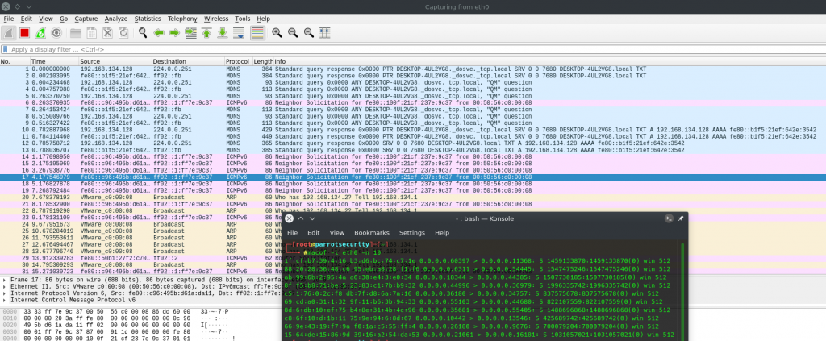Toggle packet list colorization
Image resolution: width=826 pixels, height=341 pixels.
tap(257, 32)
